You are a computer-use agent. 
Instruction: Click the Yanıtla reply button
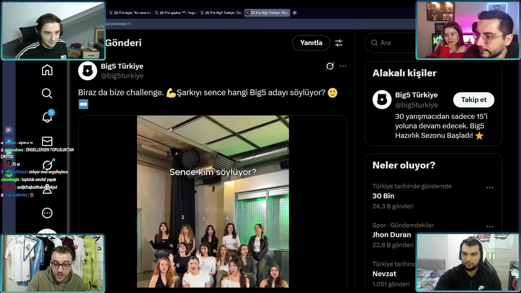(311, 43)
